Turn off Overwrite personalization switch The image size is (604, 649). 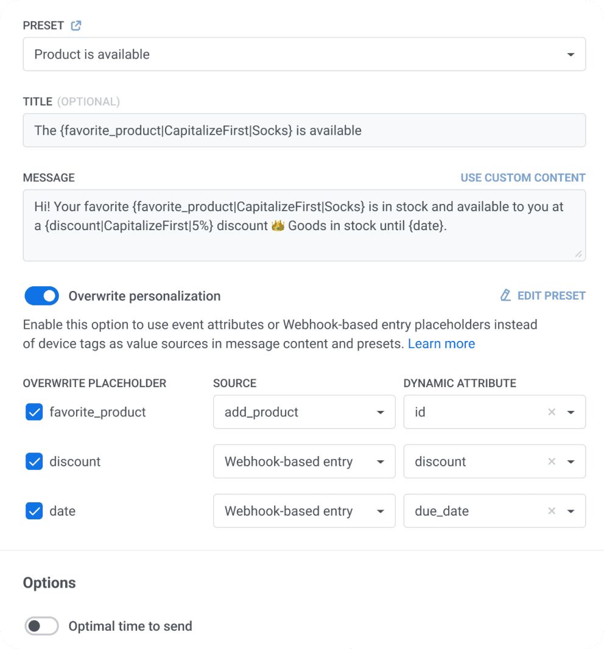41,296
